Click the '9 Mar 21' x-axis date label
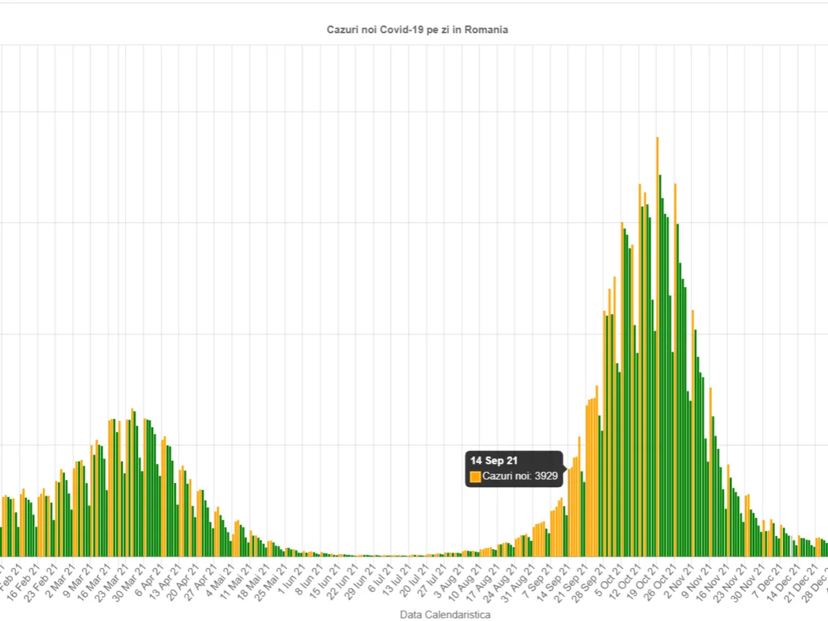This screenshot has height=621, width=828. (x=76, y=582)
